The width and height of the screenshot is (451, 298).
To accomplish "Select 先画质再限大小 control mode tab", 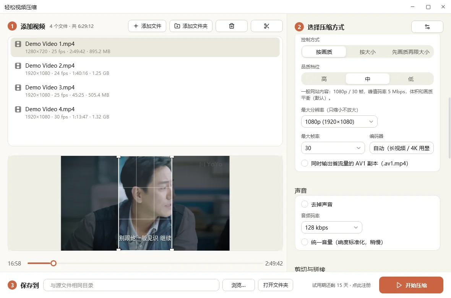I will point(411,52).
